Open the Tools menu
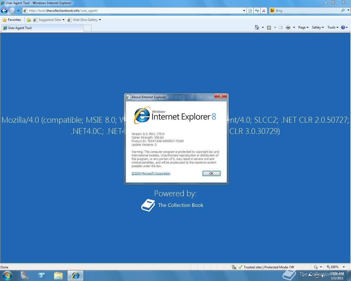 (x=333, y=27)
